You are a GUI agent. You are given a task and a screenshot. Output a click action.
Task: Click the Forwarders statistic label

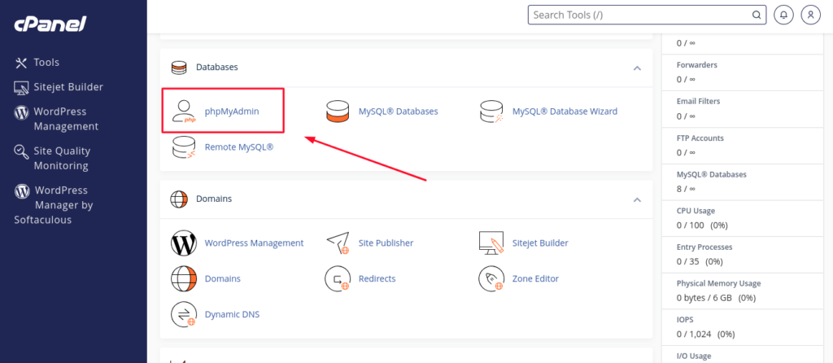(x=696, y=65)
